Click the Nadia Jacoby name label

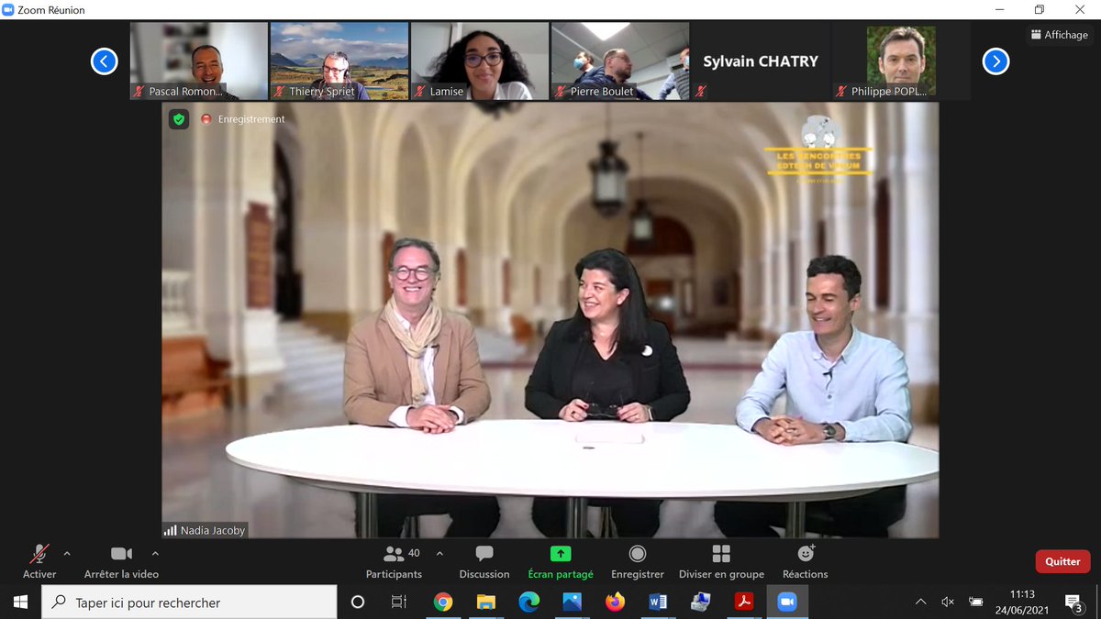205,530
